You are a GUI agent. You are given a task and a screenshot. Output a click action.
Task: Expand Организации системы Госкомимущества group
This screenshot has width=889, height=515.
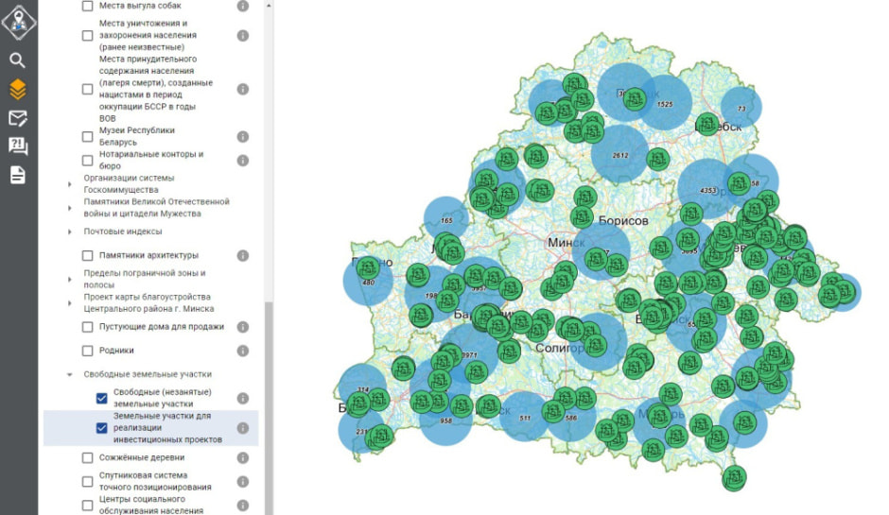click(70, 184)
